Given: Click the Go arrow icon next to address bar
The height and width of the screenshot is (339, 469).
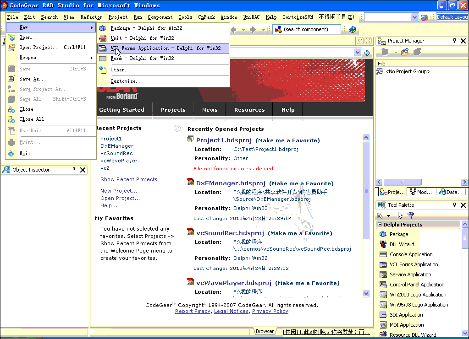Looking at the screenshot, I should [x=367, y=53].
